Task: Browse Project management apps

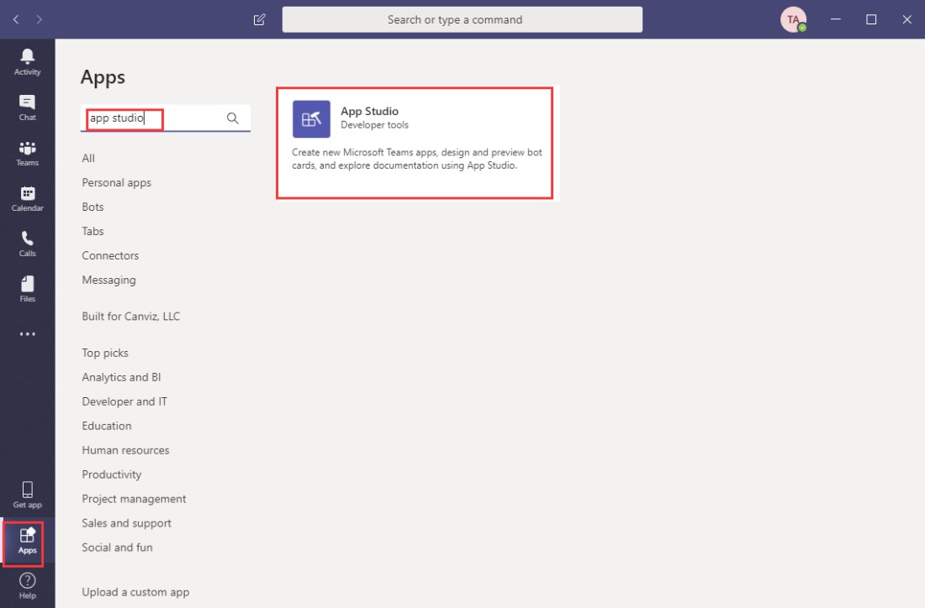Action: pos(134,499)
